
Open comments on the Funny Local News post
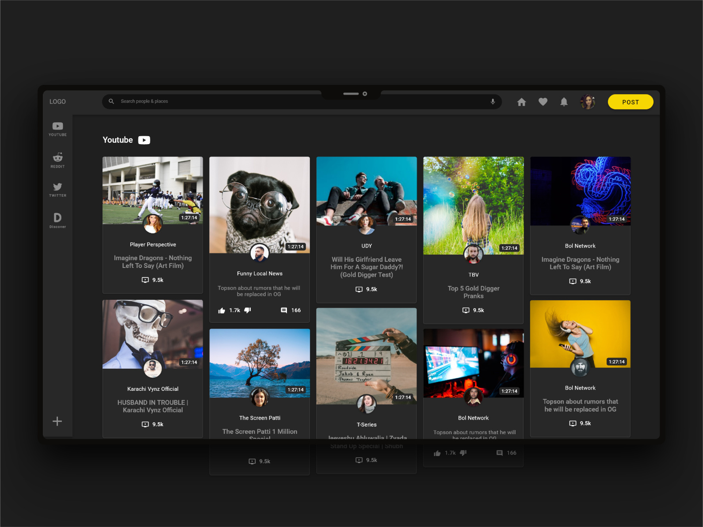[284, 310]
